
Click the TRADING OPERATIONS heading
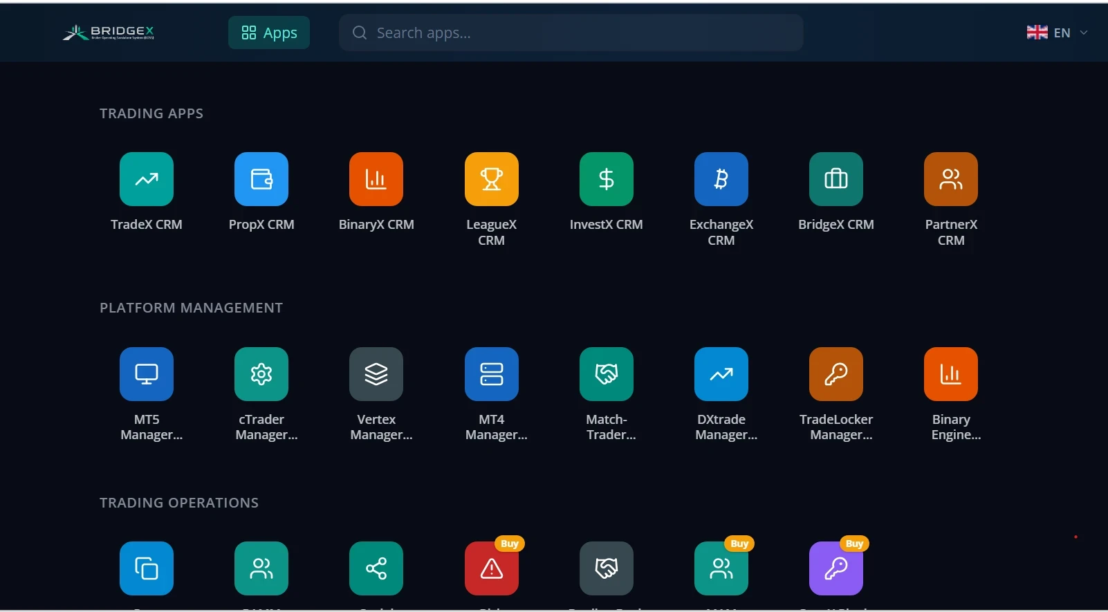[179, 503]
